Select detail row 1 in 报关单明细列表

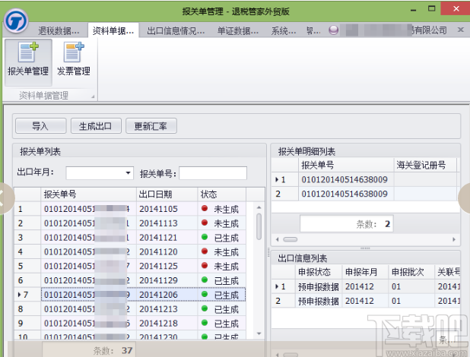(x=365, y=179)
